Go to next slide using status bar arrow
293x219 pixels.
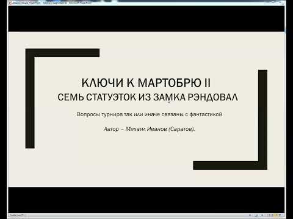(x=262, y=215)
